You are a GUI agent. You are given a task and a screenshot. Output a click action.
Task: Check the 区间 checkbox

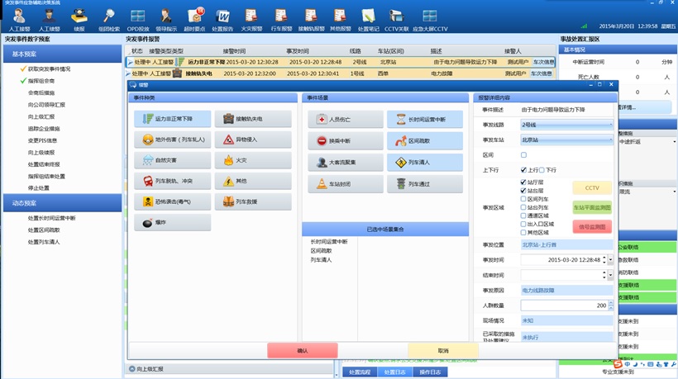(x=523, y=155)
